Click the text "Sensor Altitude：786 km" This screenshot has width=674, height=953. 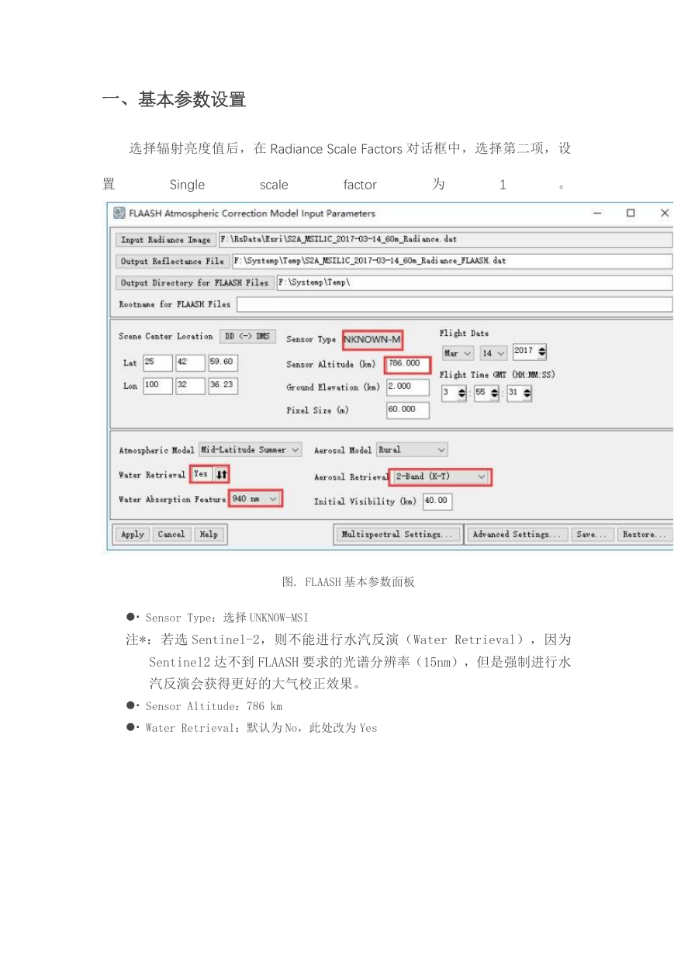tap(214, 706)
